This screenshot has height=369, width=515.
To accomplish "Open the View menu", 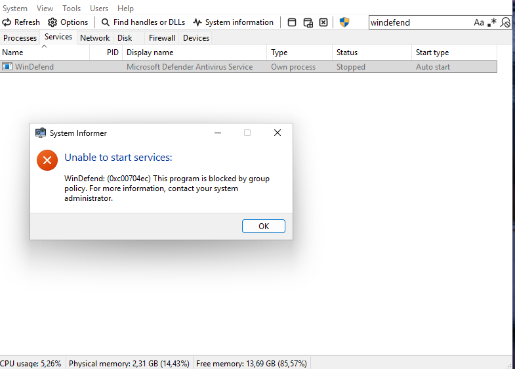I will 45,9.
